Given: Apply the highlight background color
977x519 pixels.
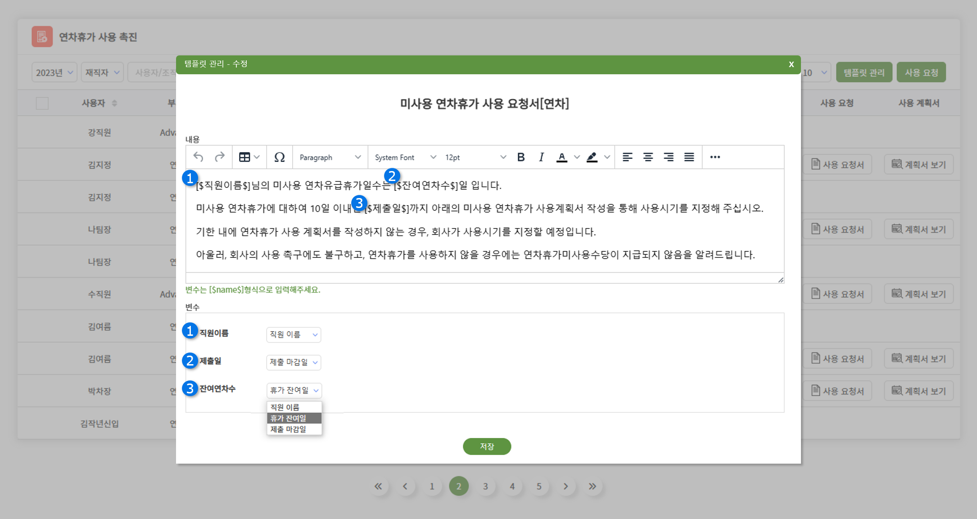Looking at the screenshot, I should coord(592,157).
